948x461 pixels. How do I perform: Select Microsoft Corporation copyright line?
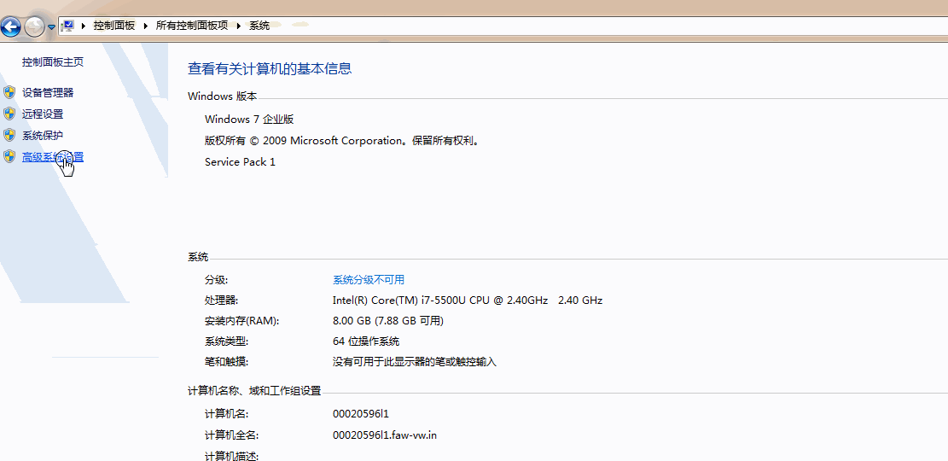[x=342, y=141]
